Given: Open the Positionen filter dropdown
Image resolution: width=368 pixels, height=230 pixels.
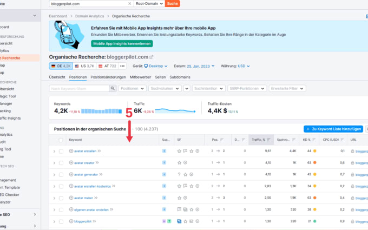Looking at the screenshot, I should [x=133, y=88].
